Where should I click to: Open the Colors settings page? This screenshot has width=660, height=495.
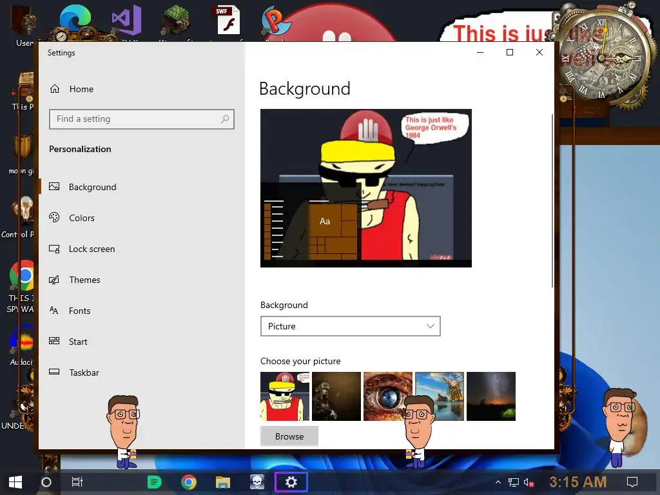click(x=81, y=218)
